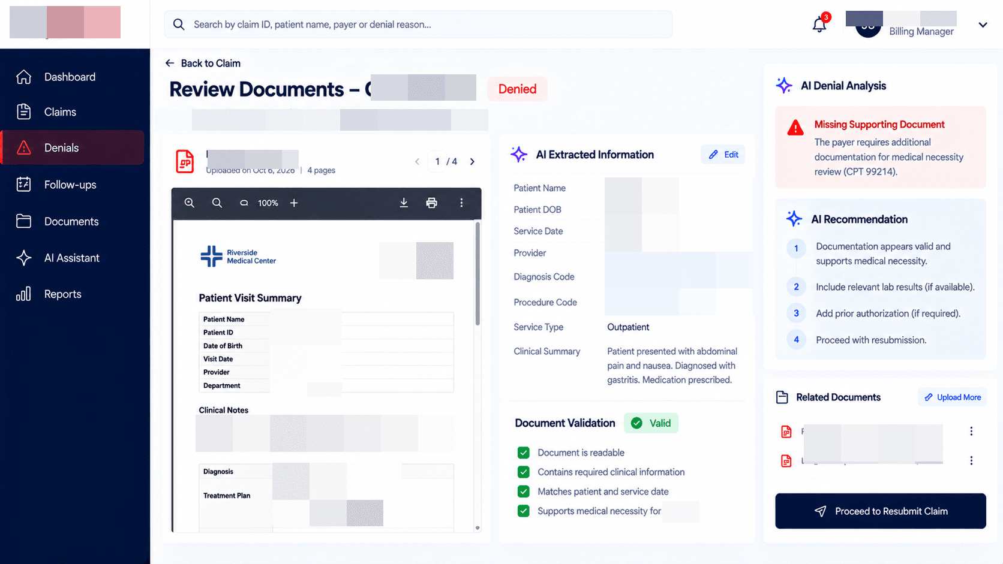This screenshot has width=1003, height=564.
Task: Go to the next document page
Action: tap(473, 162)
